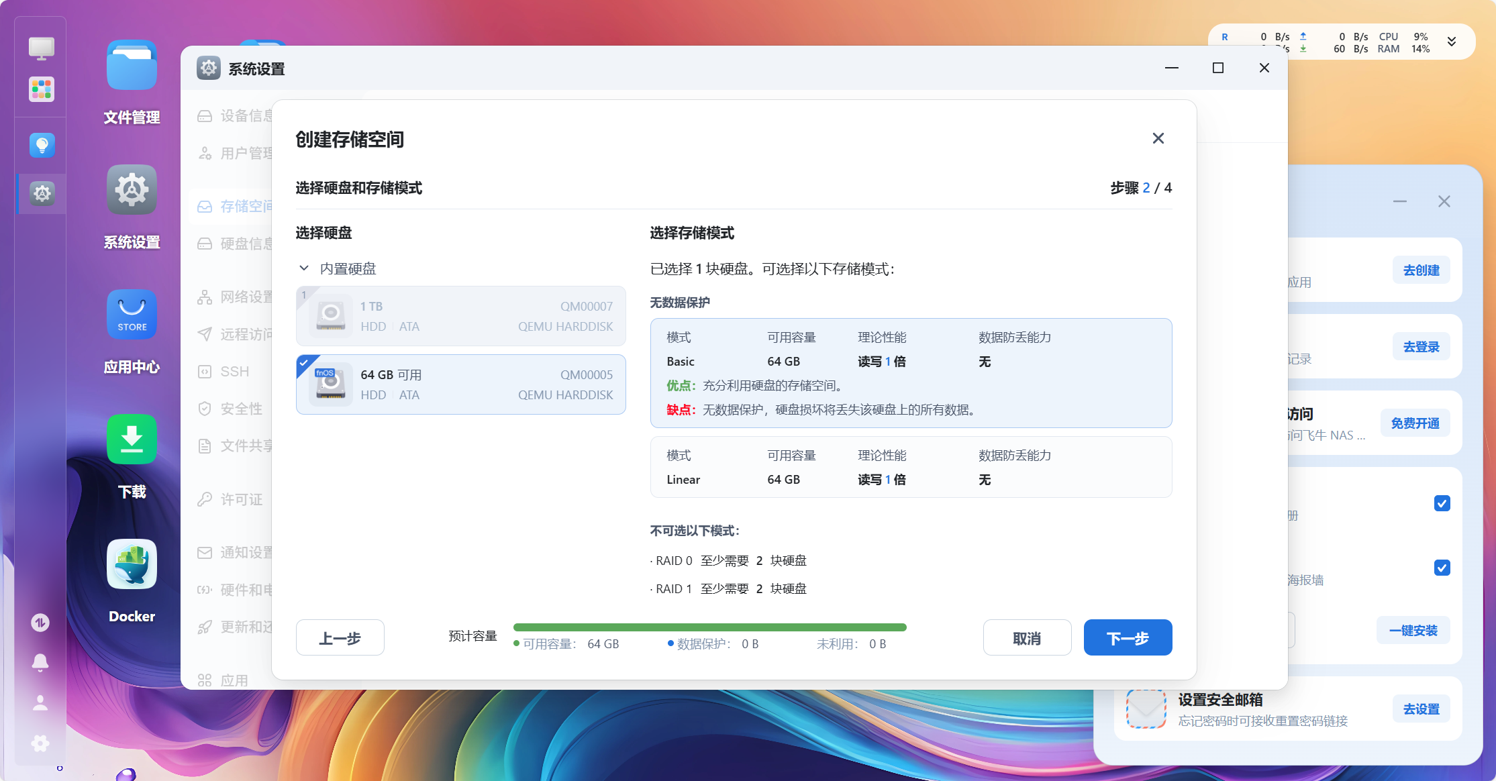Launch the Docker desktop icon
Screen dimensions: 1496x781
132,565
